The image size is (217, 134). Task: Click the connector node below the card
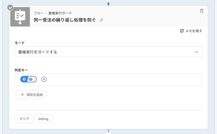pos(108,133)
